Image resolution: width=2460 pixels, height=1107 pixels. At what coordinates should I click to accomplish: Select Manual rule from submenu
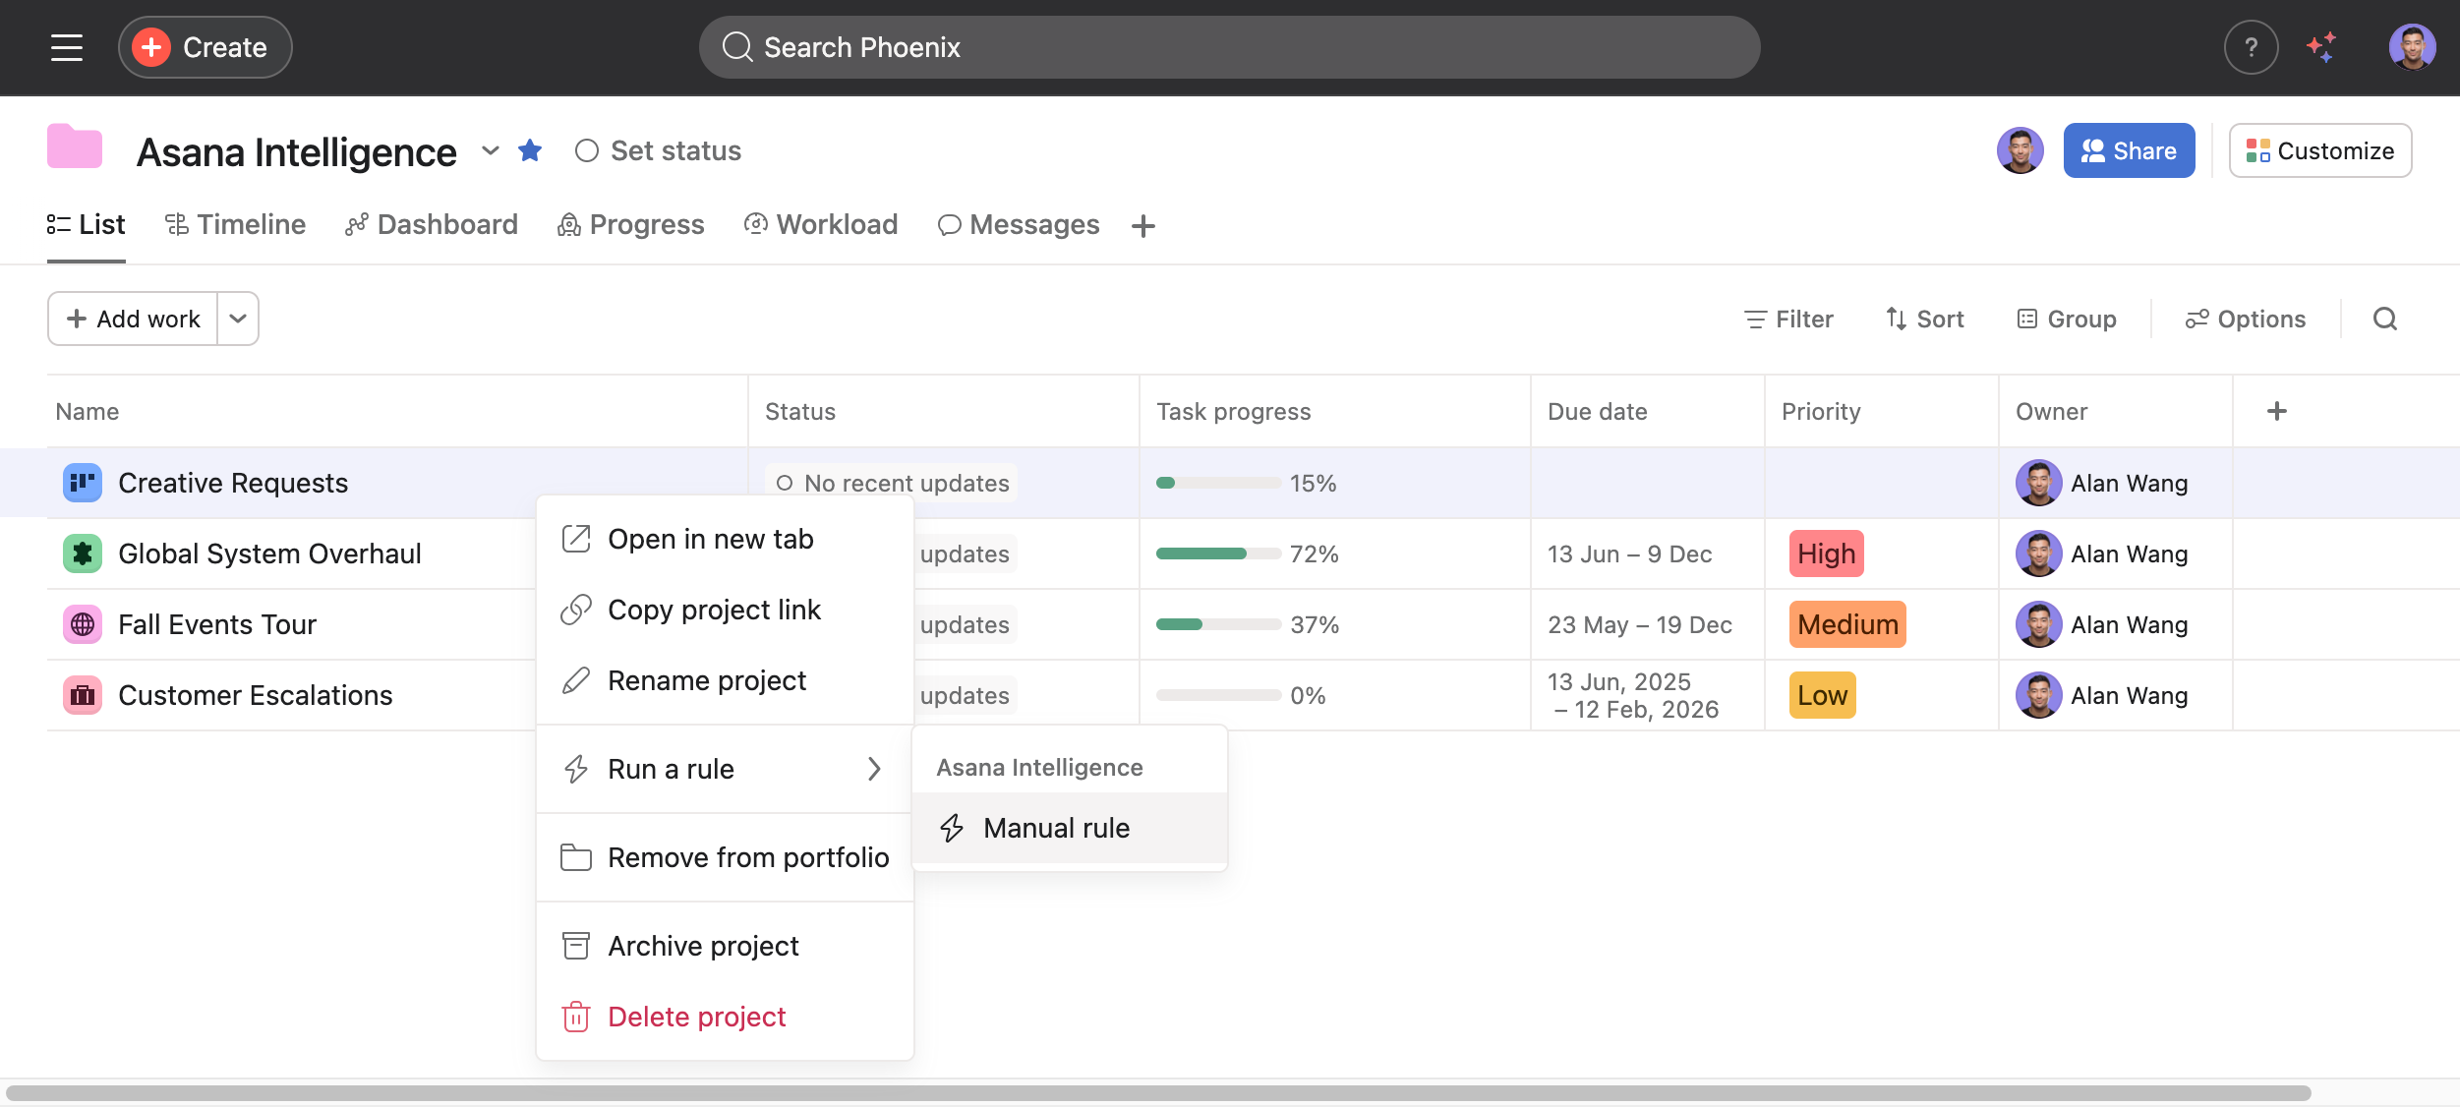1056,828
